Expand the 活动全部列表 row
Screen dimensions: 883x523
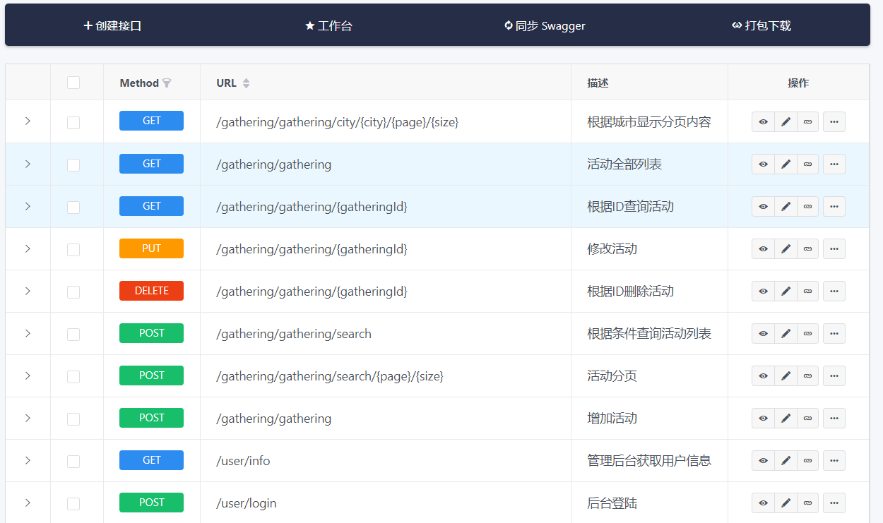point(28,164)
